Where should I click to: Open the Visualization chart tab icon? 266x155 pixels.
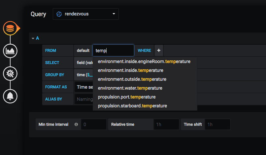point(10,51)
